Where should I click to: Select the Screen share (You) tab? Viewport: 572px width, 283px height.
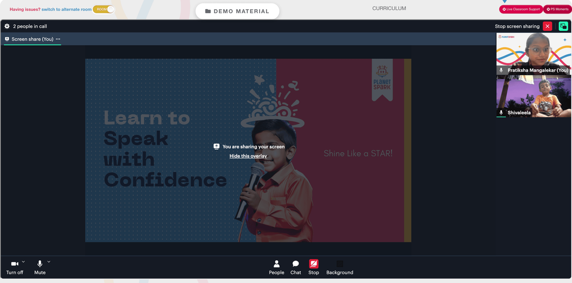[32, 39]
